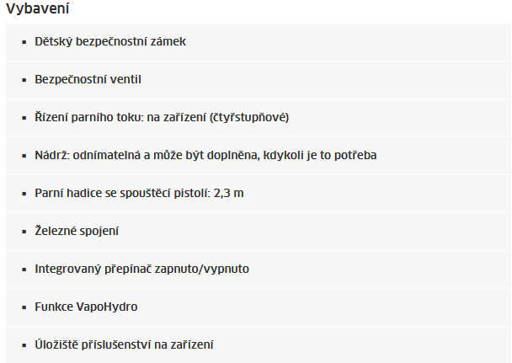This screenshot has height=363, width=512.
Task: Click the bullet beside Integrovaný přepínač
Action: (x=24, y=269)
